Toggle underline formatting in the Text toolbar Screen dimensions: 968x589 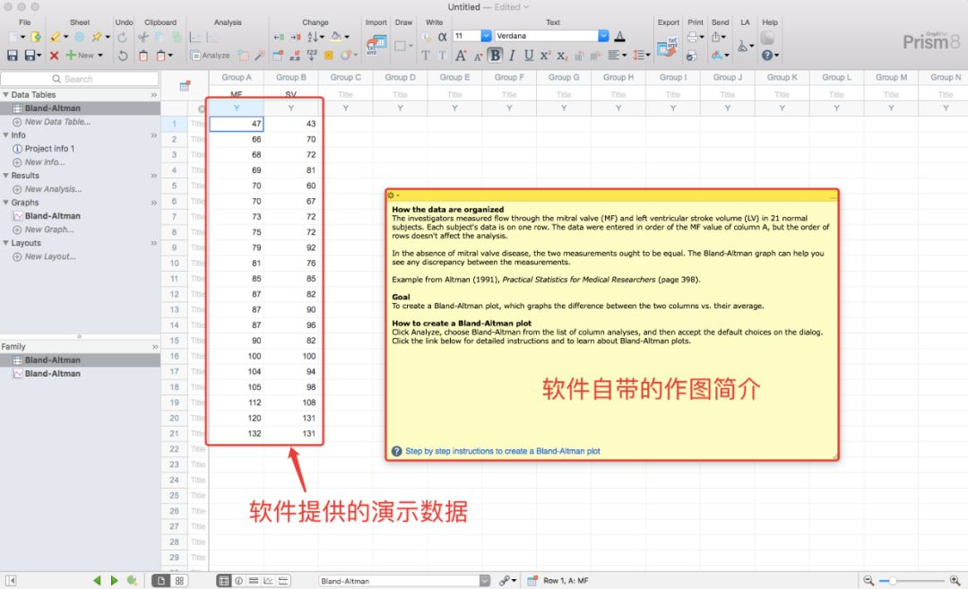[x=527, y=55]
